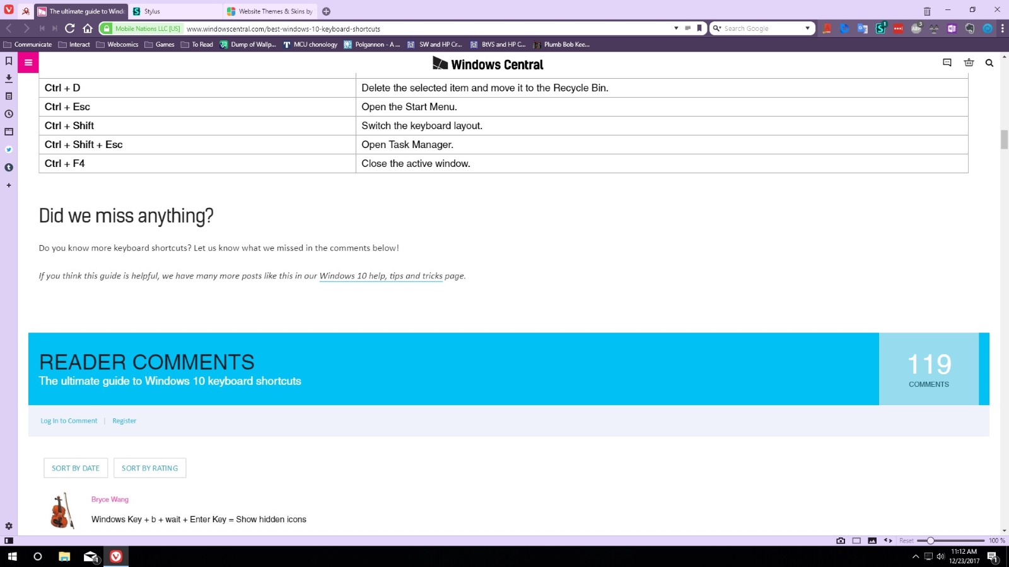The height and width of the screenshot is (567, 1009).
Task: Choose search engine via magnifier dropdown
Action: click(x=717, y=28)
